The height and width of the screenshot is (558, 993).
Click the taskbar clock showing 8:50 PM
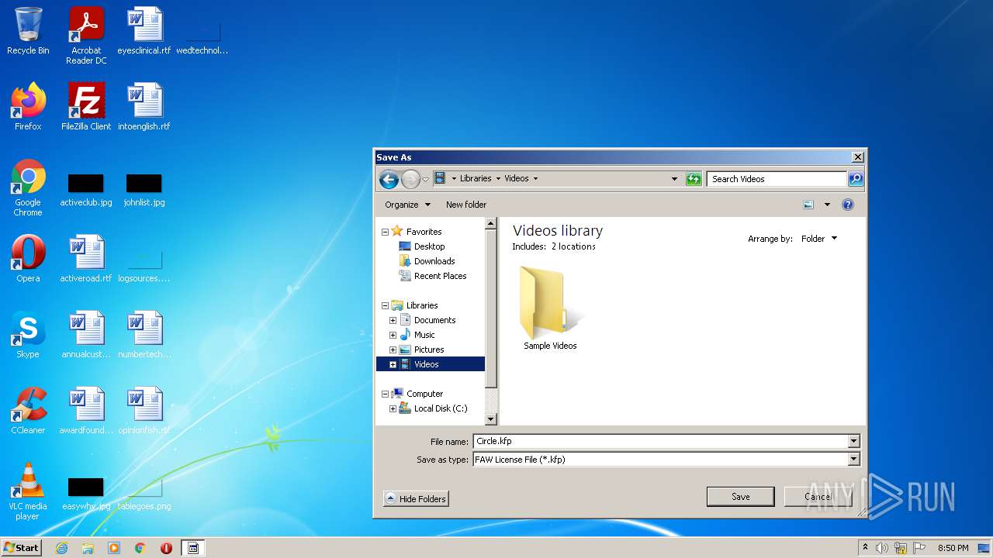click(x=953, y=548)
